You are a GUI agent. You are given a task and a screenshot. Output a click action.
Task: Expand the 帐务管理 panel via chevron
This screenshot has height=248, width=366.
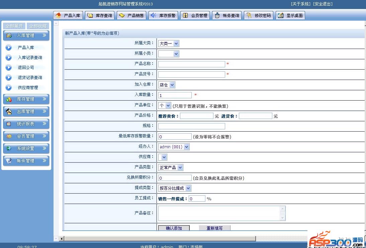click(x=44, y=161)
